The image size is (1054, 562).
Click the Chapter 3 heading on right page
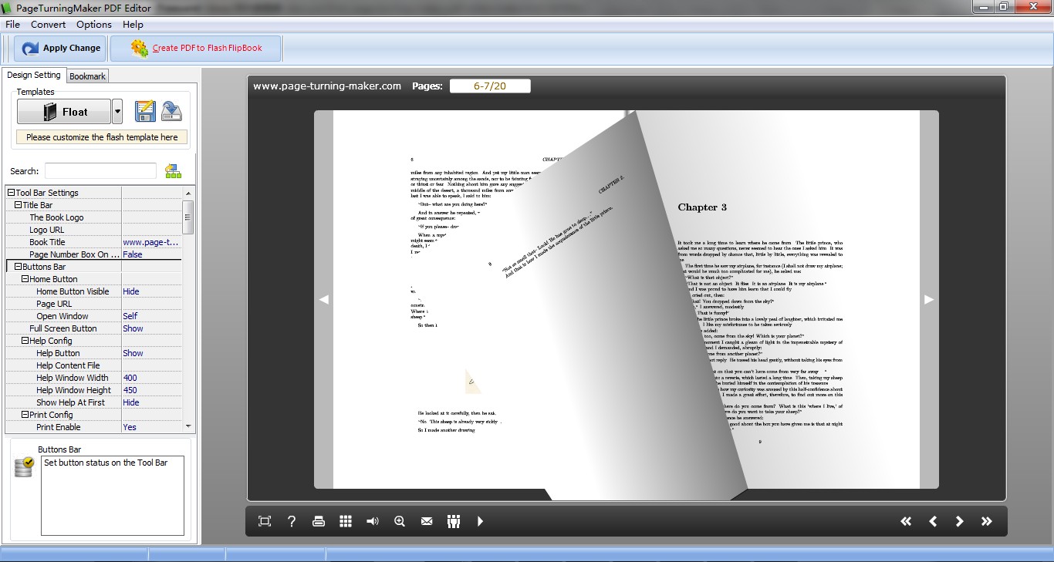point(702,207)
